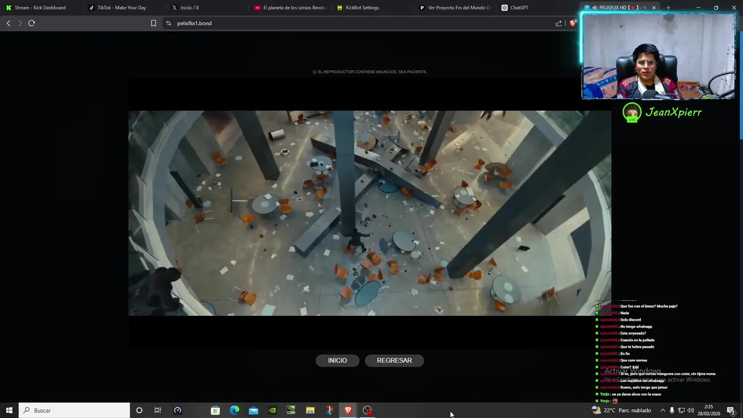Click the movie video player frame

tap(370, 213)
